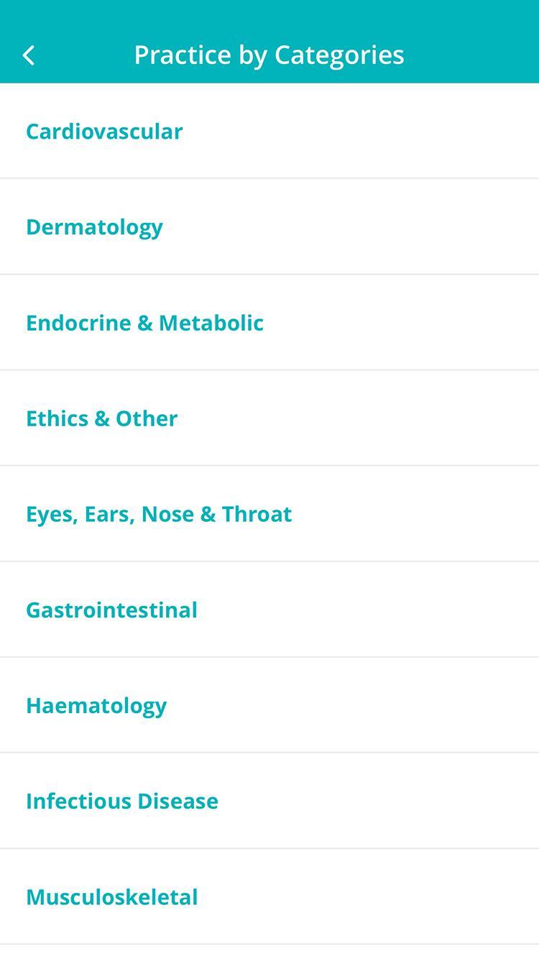
Task: Select the Musculoskeletal category
Action: [x=111, y=897]
